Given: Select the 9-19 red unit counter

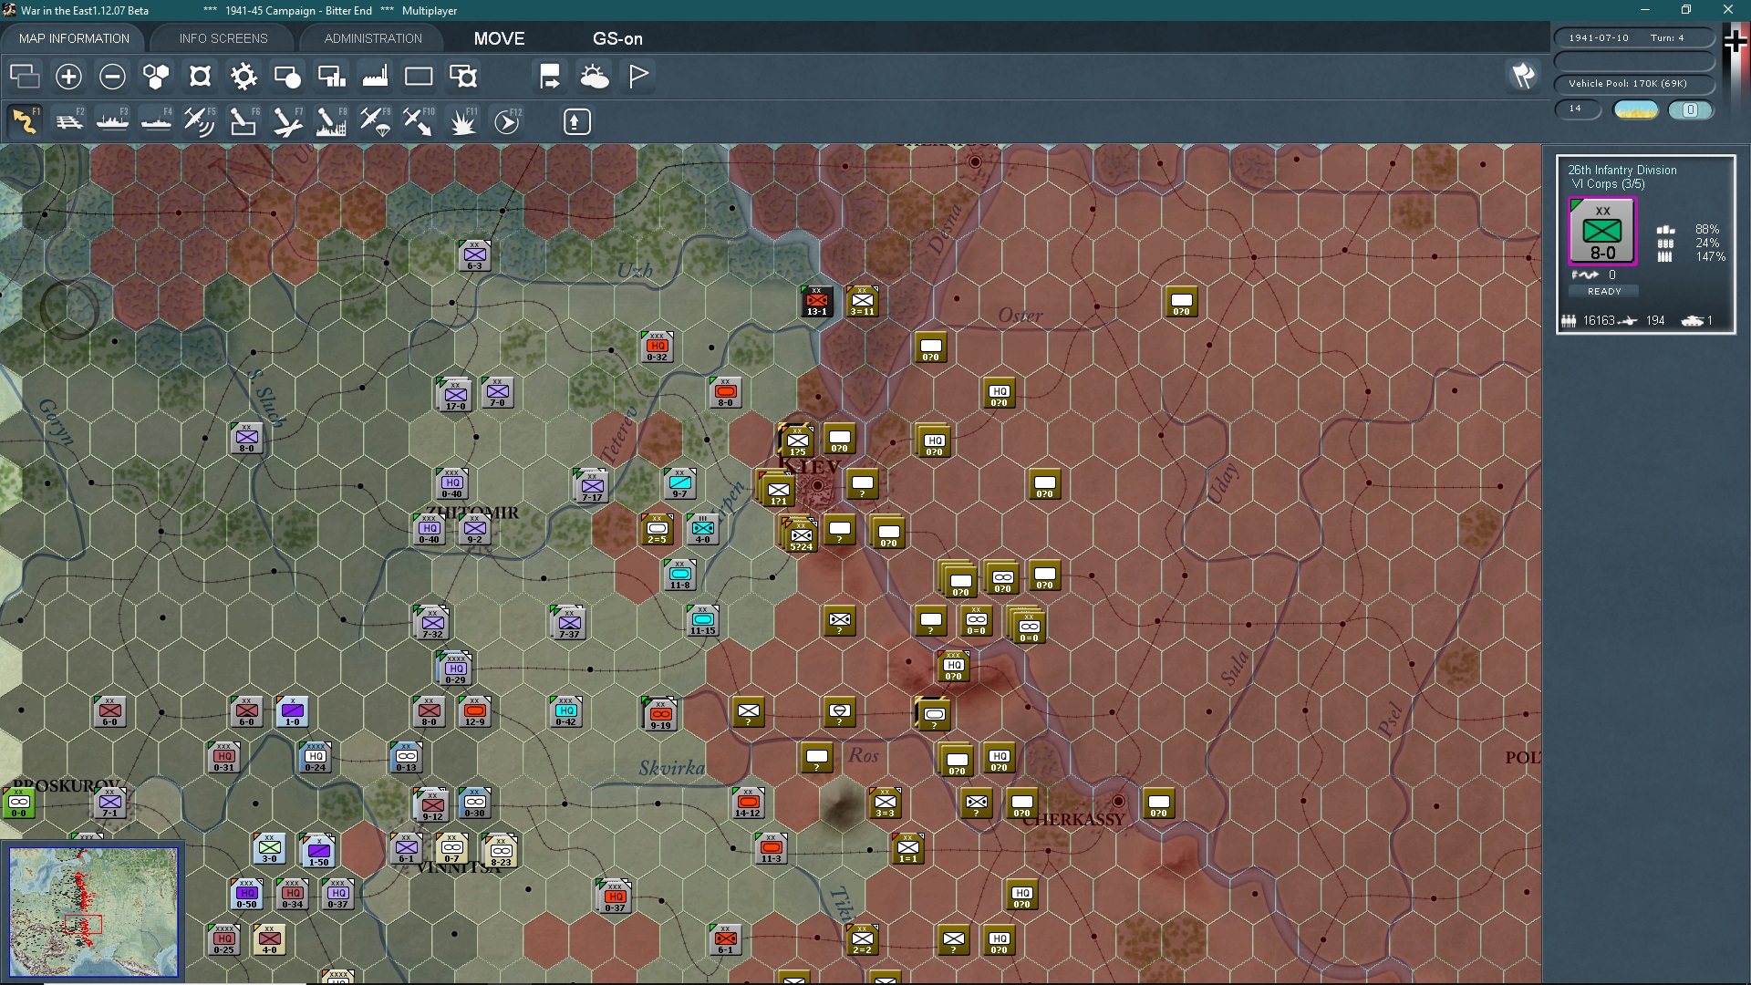Looking at the screenshot, I should click(660, 714).
